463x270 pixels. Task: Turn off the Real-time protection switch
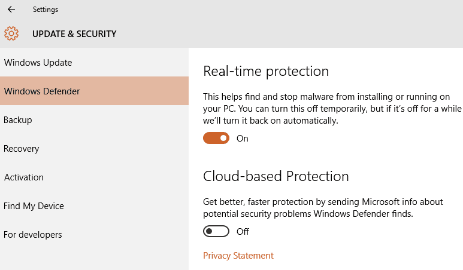coord(216,138)
